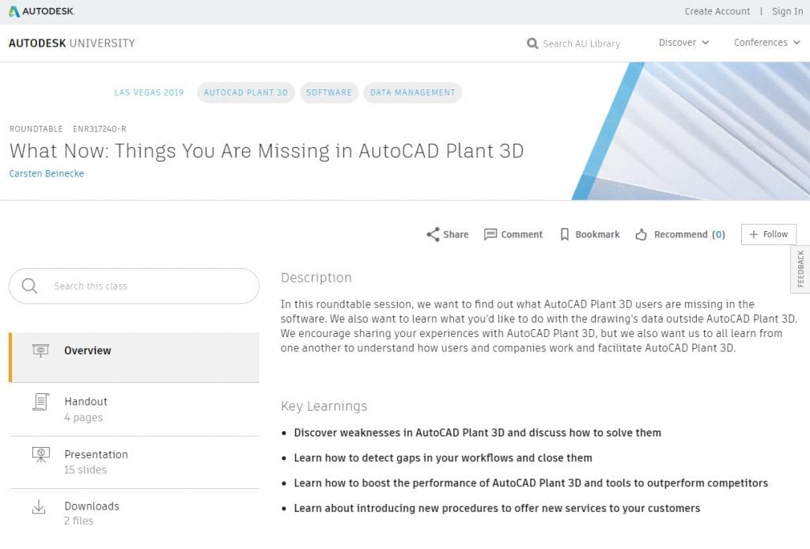Open the Feedback side tab
Image resolution: width=810 pixels, height=549 pixels.
(x=801, y=269)
